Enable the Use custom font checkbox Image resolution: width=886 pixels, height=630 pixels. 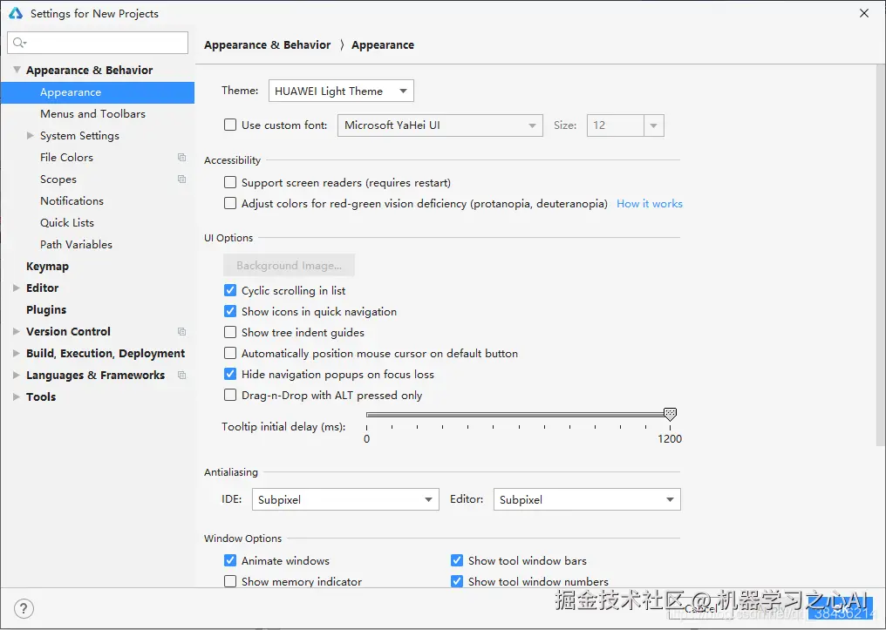pos(230,125)
